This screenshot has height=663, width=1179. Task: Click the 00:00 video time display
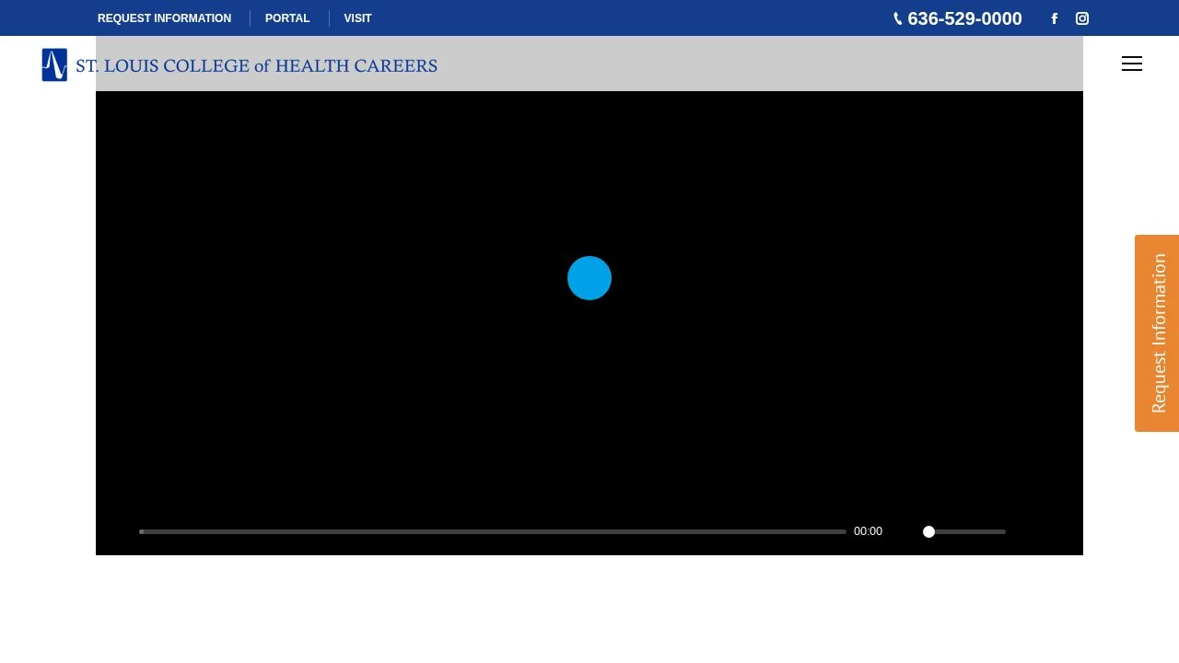click(x=868, y=531)
